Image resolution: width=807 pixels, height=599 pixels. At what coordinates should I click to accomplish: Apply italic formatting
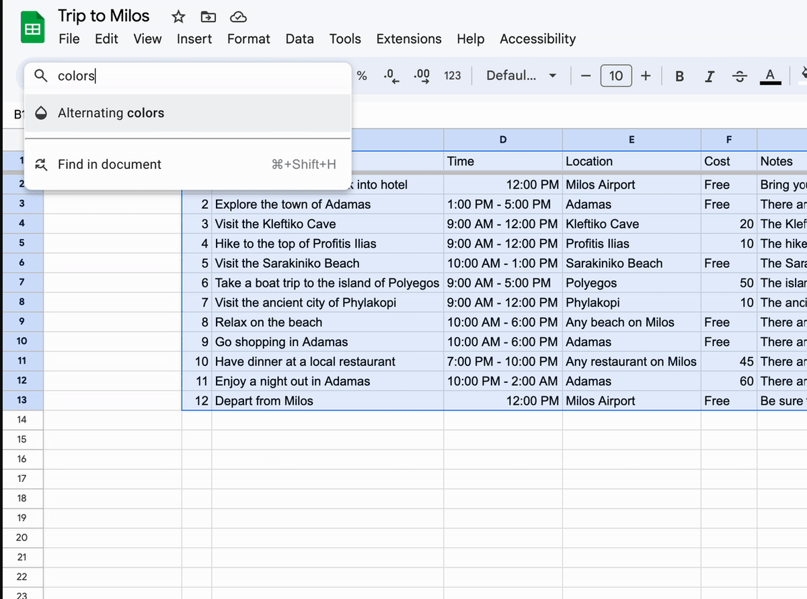[x=709, y=76]
